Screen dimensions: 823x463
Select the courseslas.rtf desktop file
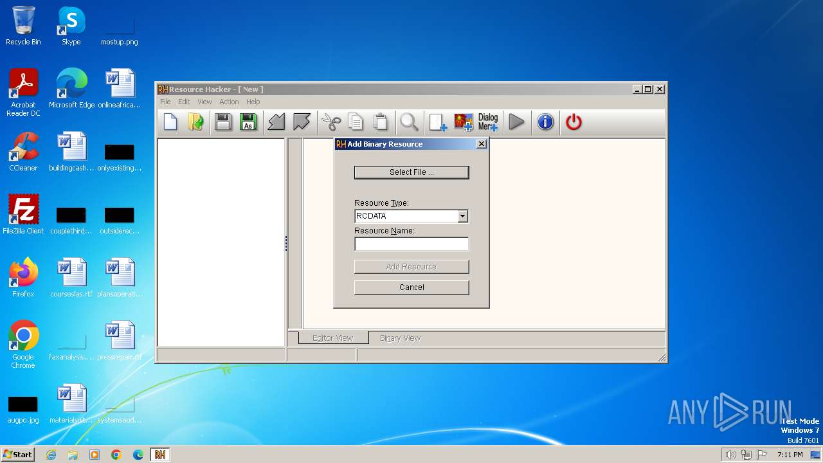(x=71, y=278)
